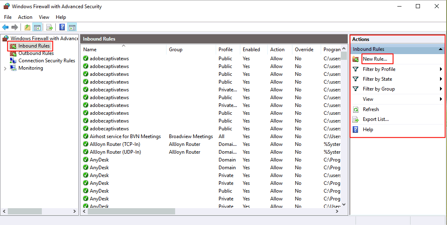Select the Inbound Rules brick-wall icon in the tree

point(13,46)
